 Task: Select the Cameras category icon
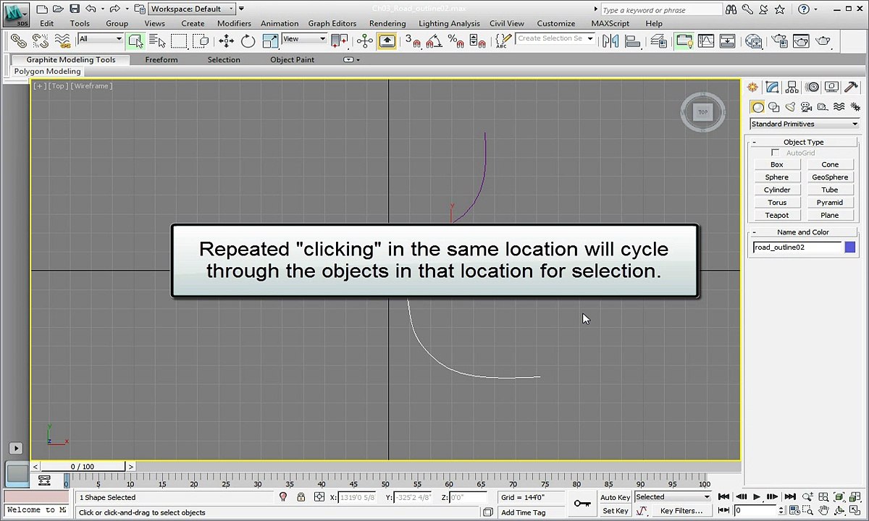[806, 107]
